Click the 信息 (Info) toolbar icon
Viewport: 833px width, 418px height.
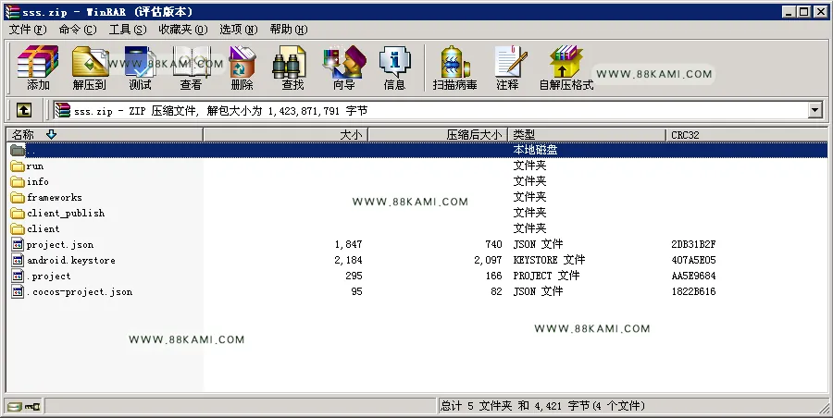pyautogui.click(x=394, y=61)
